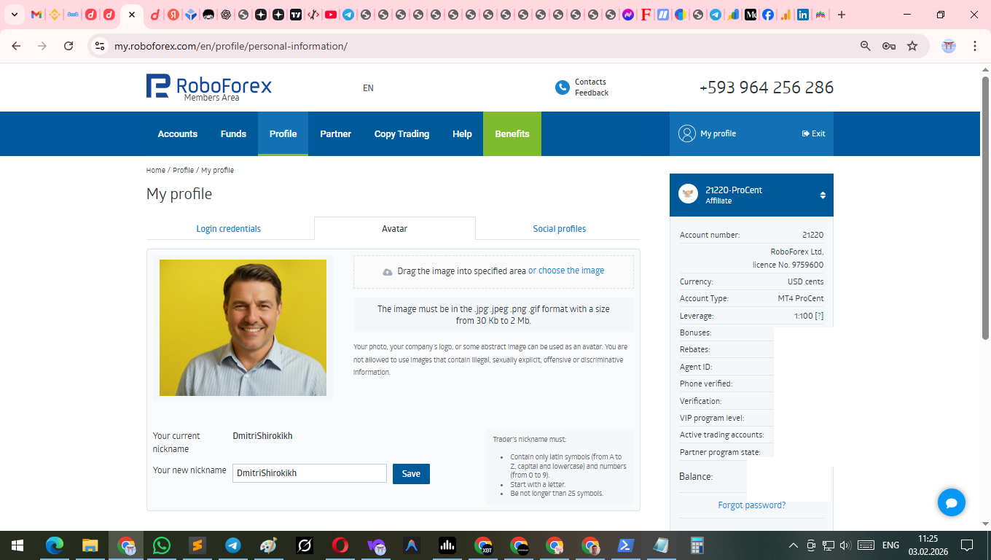Click the cloud upload icon in drag area
Screen dimensions: 991x560
389,270
